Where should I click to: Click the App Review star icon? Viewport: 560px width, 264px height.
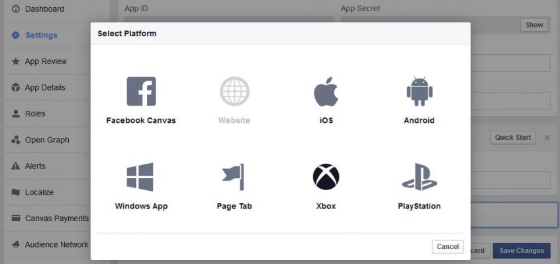[x=16, y=61]
